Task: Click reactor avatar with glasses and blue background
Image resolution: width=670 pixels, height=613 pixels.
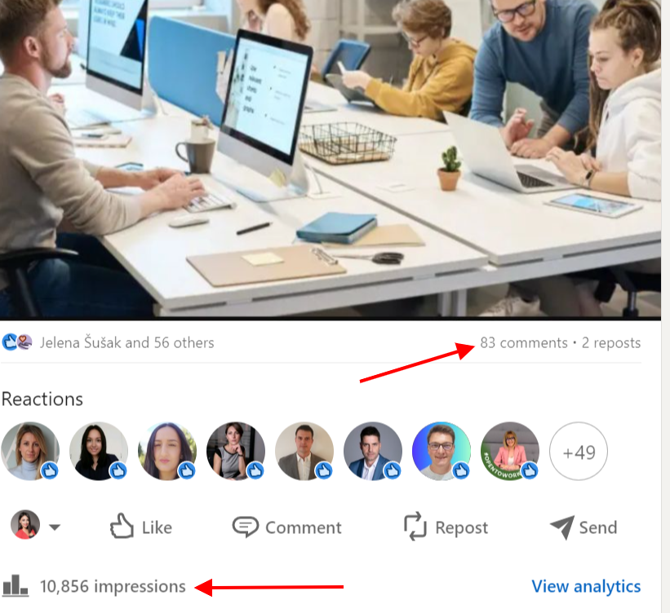Action: click(x=441, y=452)
